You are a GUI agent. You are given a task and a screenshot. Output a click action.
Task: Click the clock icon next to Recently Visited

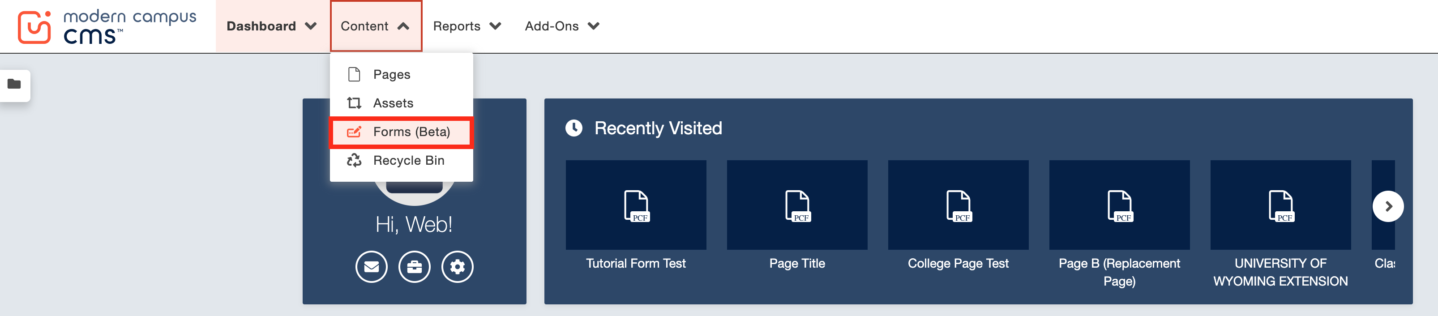(574, 128)
